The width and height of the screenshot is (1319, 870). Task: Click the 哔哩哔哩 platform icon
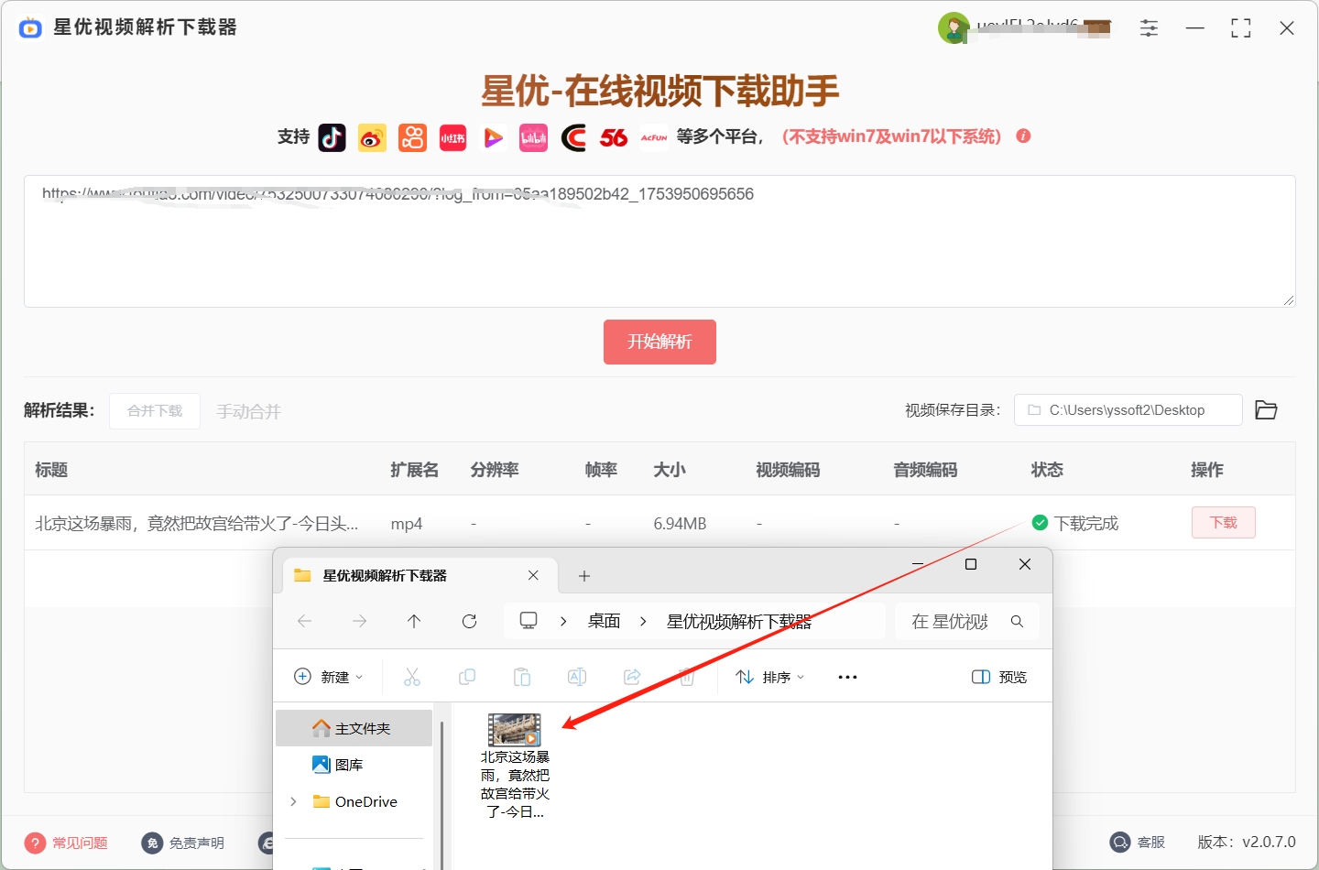(533, 137)
